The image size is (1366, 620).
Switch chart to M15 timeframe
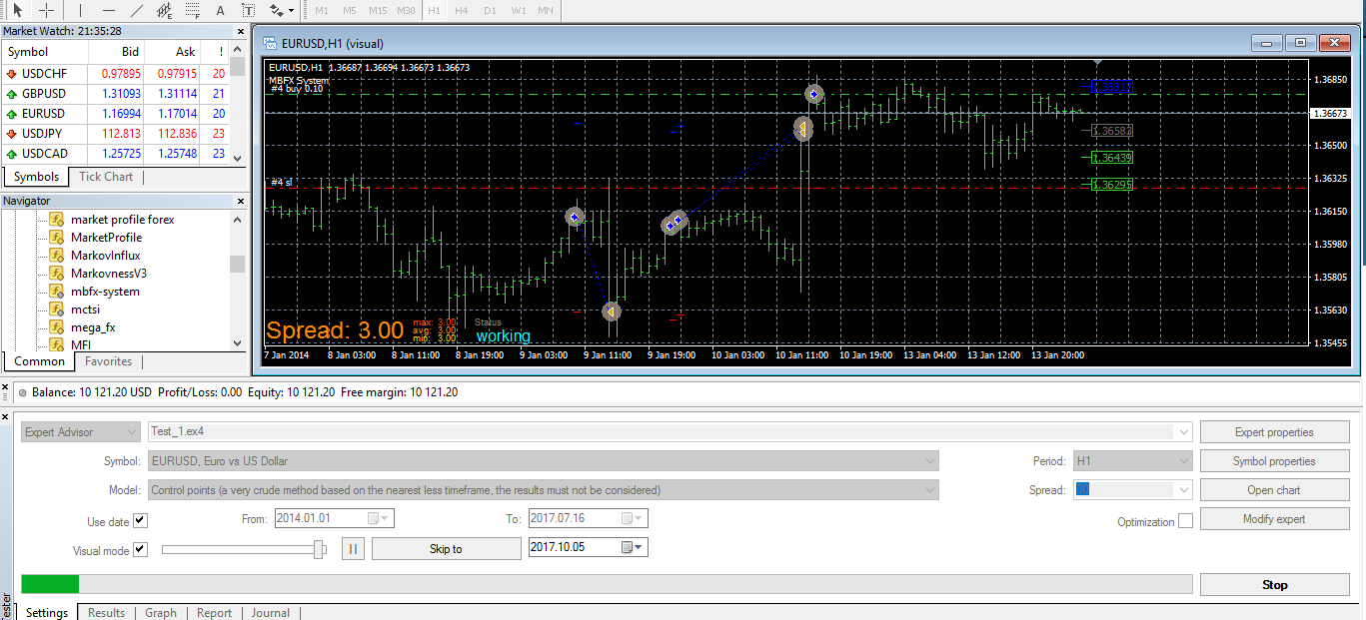(x=378, y=10)
